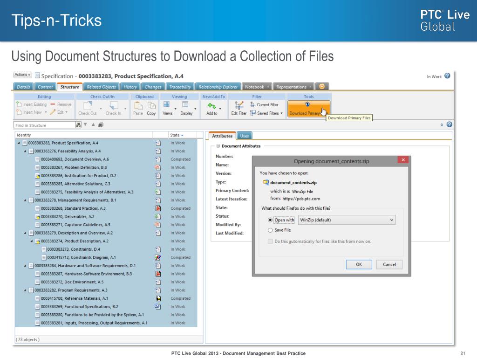The image size is (477, 358).
Task: Open the Saved Filters dropdown arrow
Action: tap(282, 113)
